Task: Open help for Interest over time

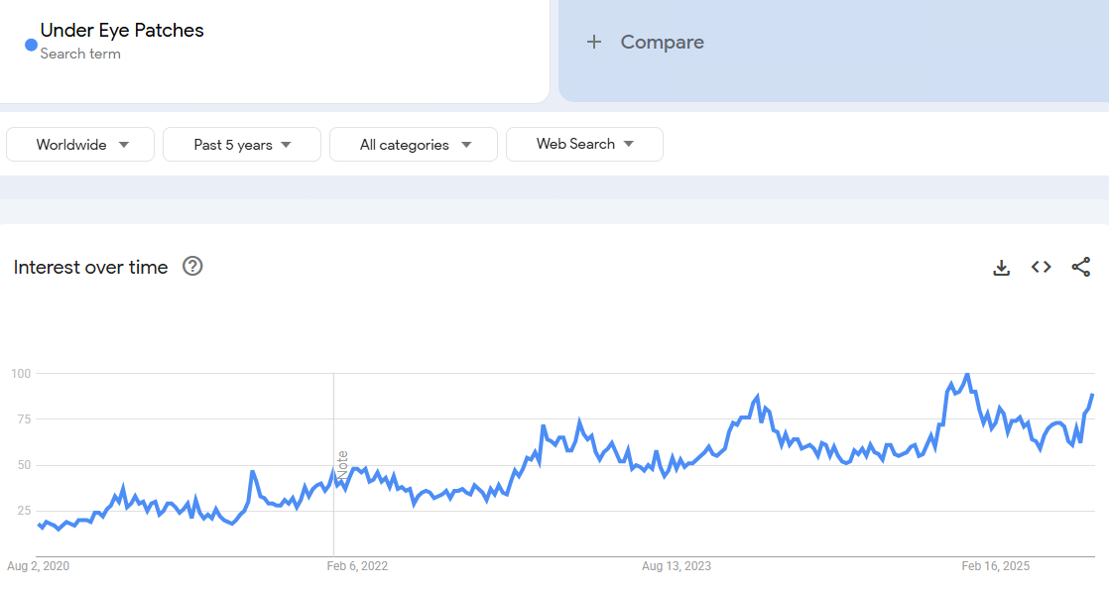Action: 192,266
